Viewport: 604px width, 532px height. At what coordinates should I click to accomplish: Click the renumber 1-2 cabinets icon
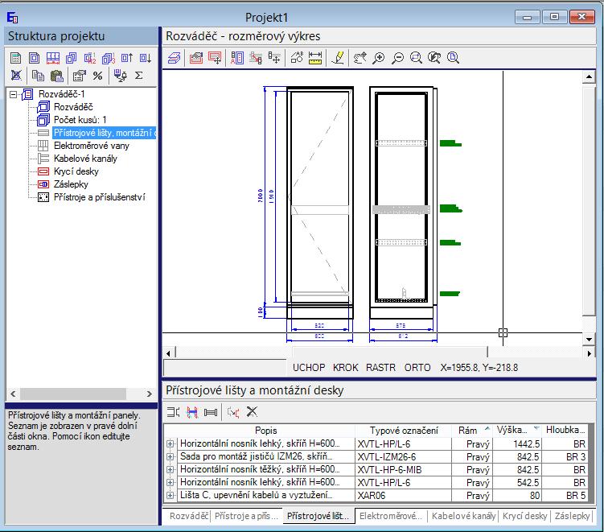(x=90, y=58)
